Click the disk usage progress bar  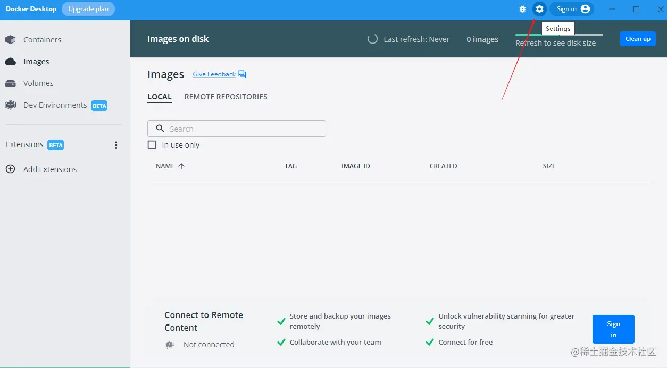(559, 35)
